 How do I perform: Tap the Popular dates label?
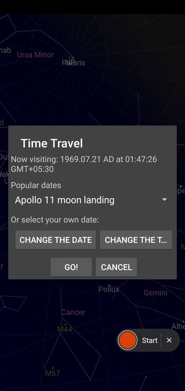pos(36,185)
